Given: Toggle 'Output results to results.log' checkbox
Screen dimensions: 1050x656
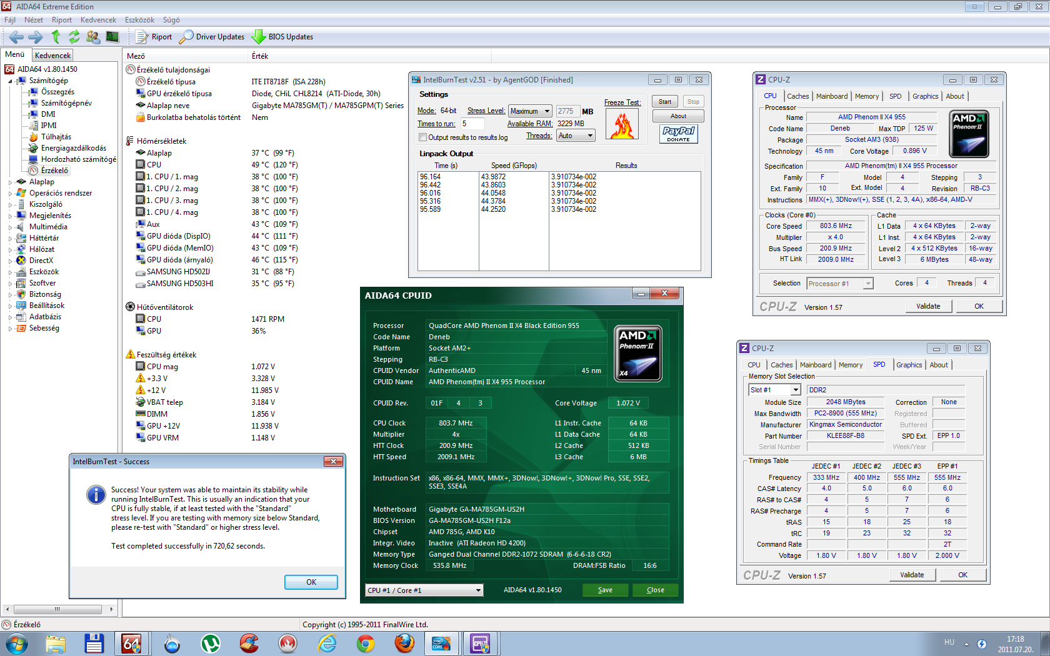Looking at the screenshot, I should tap(422, 137).
